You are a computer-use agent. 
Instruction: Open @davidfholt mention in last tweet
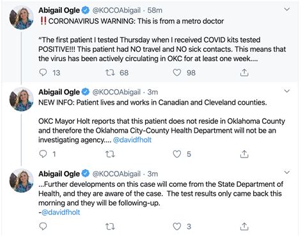point(61,212)
